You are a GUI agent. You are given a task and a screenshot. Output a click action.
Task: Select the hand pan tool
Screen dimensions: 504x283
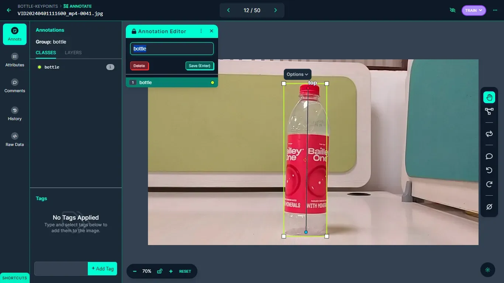pyautogui.click(x=489, y=97)
